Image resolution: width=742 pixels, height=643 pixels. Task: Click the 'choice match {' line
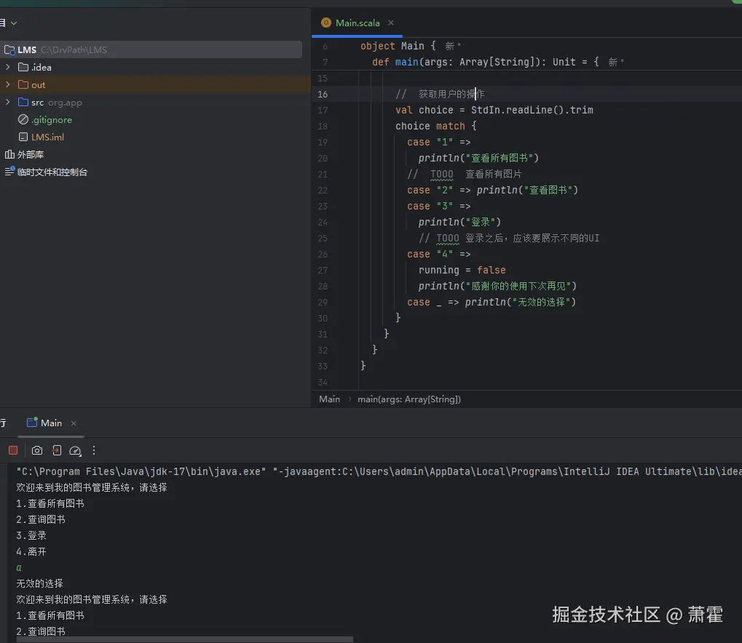(436, 126)
